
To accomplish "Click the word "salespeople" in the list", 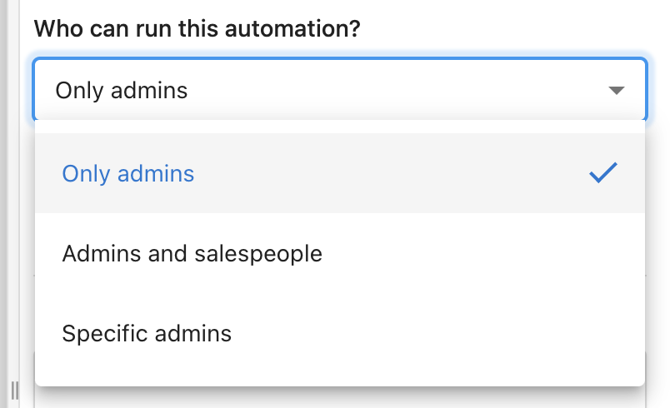I will pos(258,254).
